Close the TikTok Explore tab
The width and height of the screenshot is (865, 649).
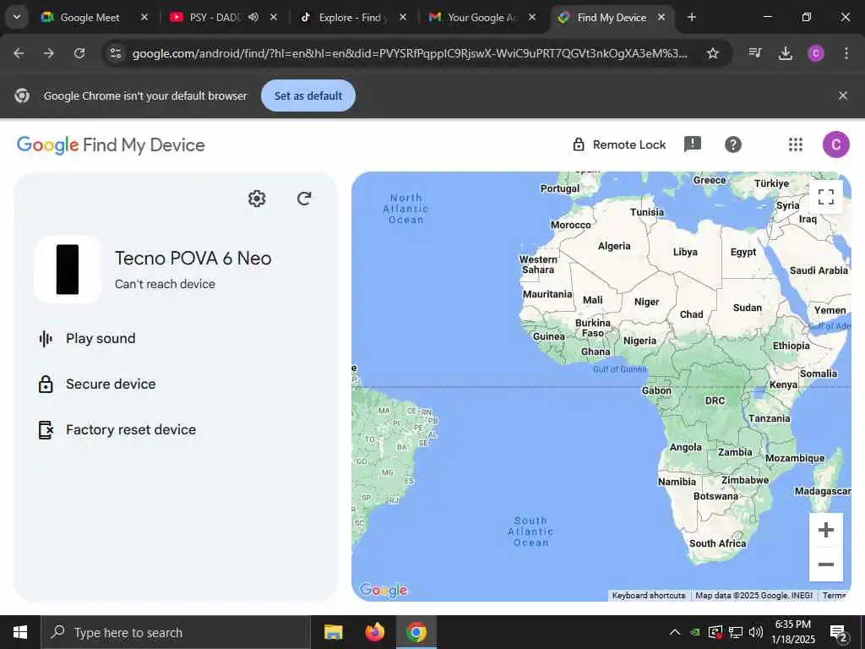click(403, 18)
